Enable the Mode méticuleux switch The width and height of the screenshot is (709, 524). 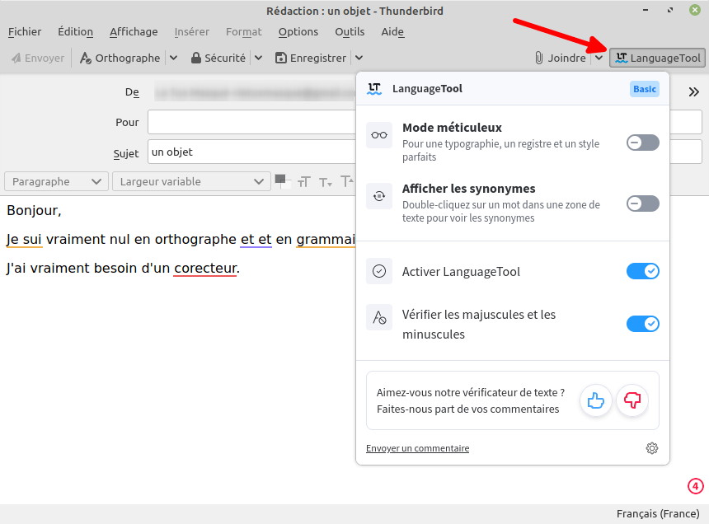tap(642, 143)
